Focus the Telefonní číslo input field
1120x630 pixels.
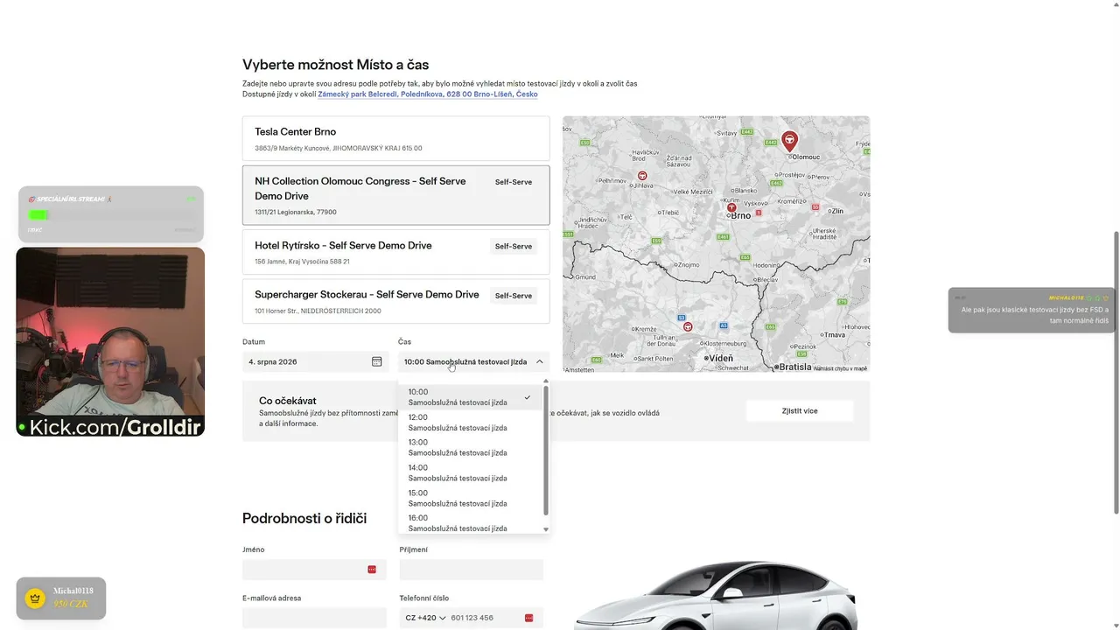[472, 618]
